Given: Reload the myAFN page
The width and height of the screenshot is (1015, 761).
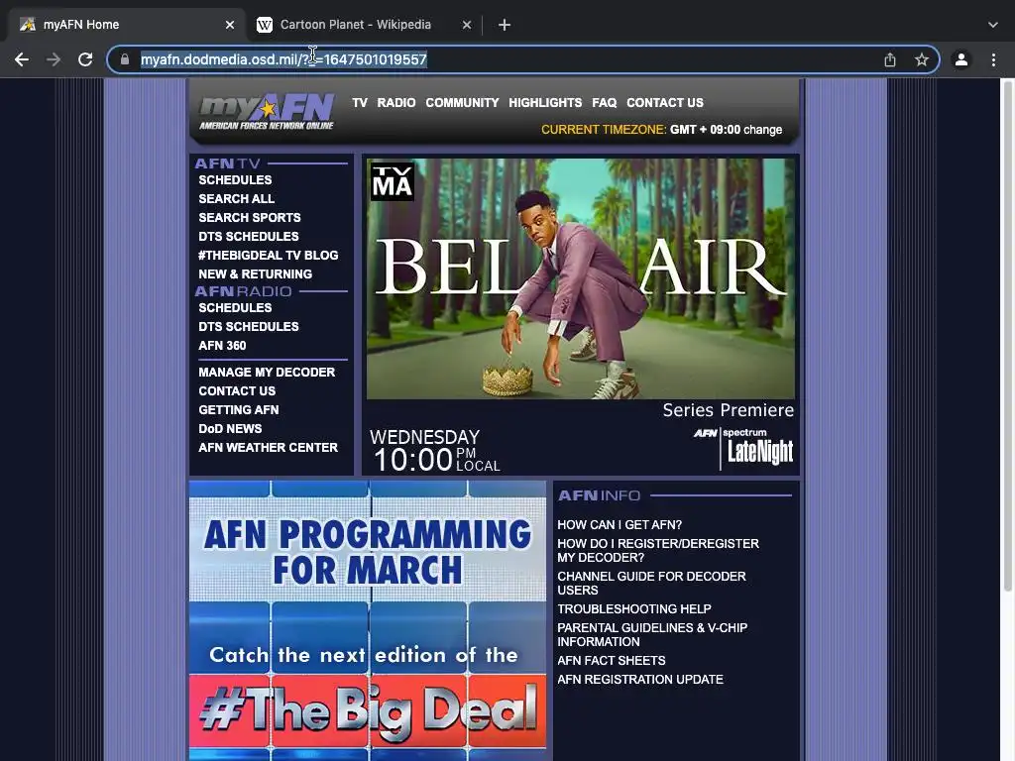Looking at the screenshot, I should tap(85, 59).
